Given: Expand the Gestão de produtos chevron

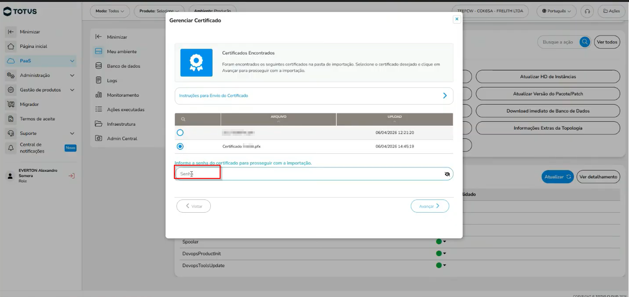Looking at the screenshot, I should tap(72, 90).
